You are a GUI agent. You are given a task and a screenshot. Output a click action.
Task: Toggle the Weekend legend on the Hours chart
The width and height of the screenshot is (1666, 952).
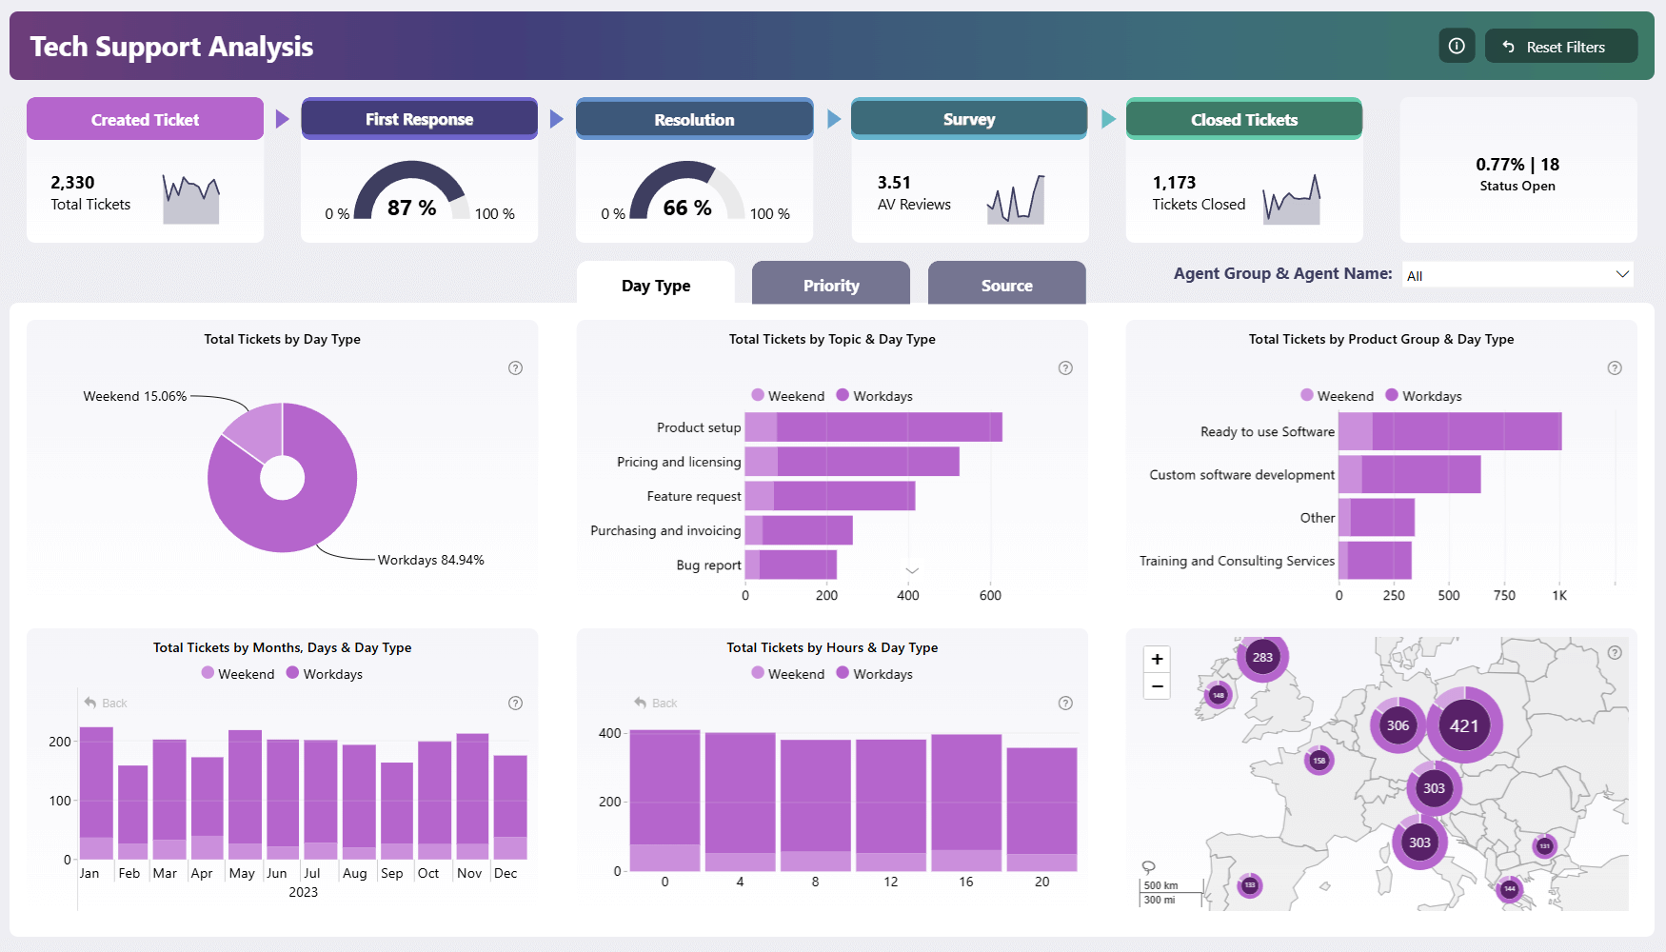[788, 673]
